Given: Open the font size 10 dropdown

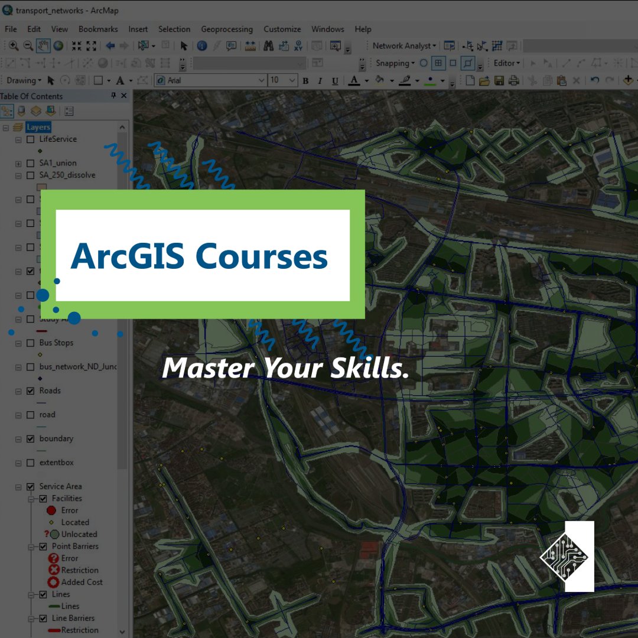Looking at the screenshot, I should tap(292, 80).
